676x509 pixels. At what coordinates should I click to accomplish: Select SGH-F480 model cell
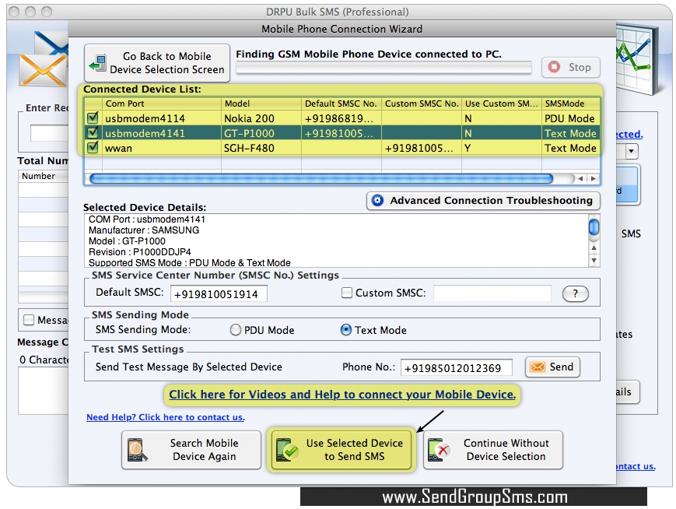tap(261, 148)
